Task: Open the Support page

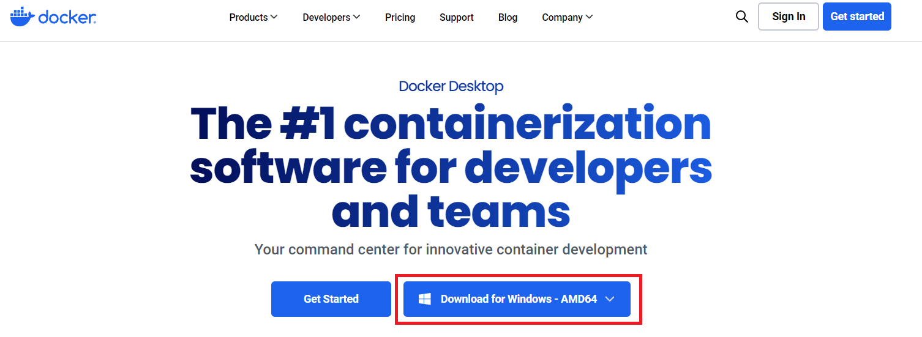Action: 457,17
